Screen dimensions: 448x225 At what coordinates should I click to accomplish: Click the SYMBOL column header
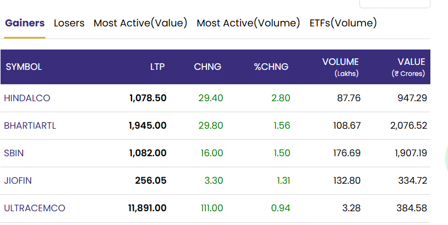(24, 67)
